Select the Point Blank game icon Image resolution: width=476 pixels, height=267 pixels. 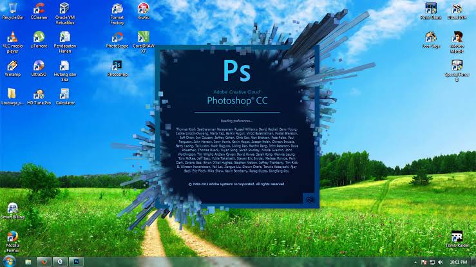click(431, 11)
